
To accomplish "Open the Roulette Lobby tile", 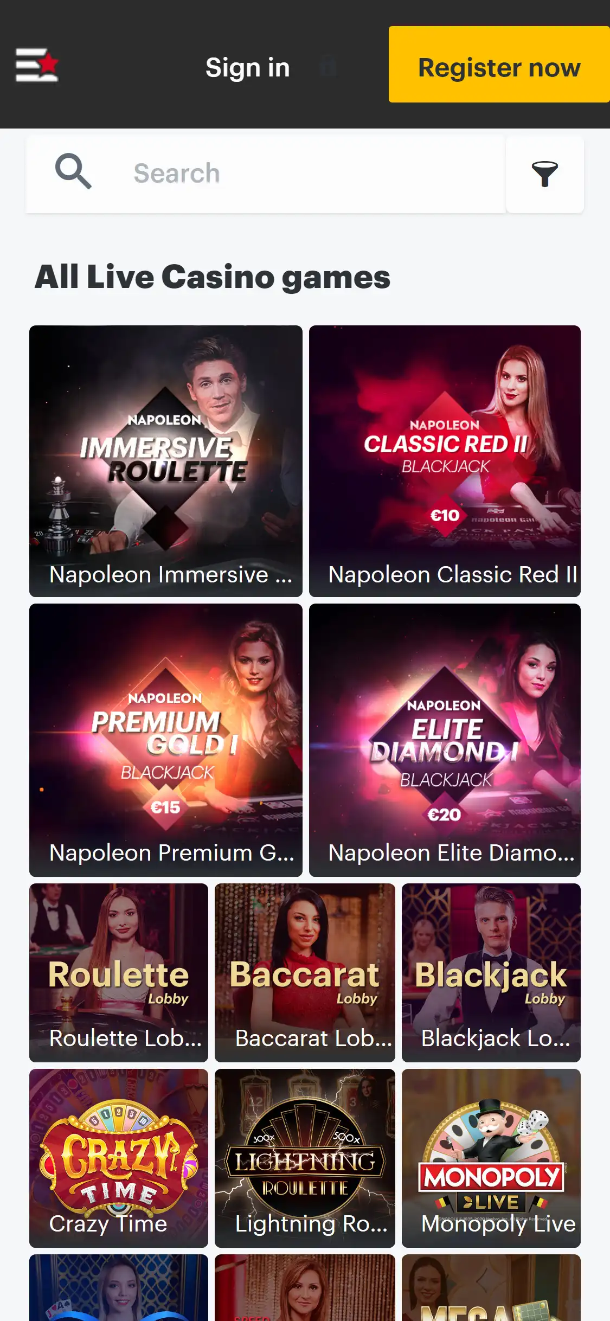I will point(119,973).
